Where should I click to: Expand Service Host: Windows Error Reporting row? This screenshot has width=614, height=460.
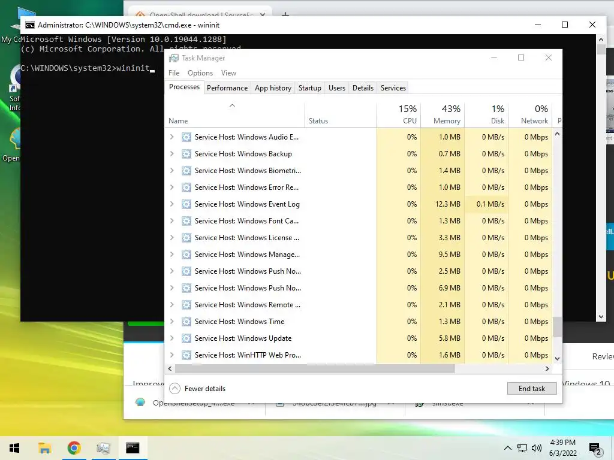171,187
